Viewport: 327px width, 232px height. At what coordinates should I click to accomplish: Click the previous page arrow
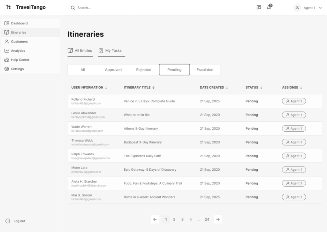click(x=155, y=219)
